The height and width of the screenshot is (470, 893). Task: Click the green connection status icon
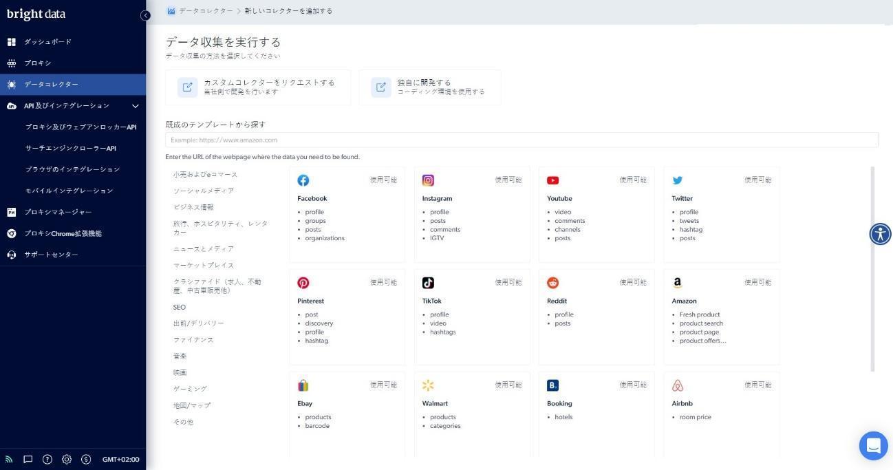[x=9, y=459]
